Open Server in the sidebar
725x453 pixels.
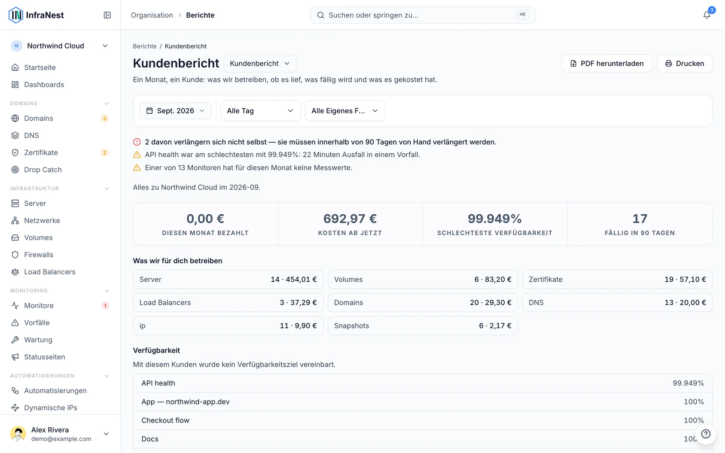click(x=60, y=203)
